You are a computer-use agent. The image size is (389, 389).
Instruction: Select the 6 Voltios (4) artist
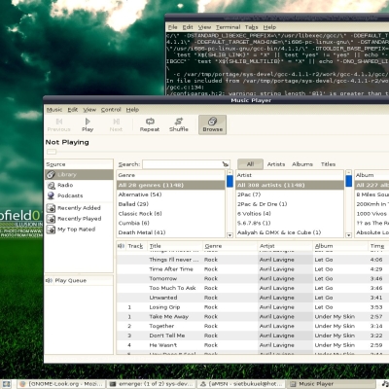[x=290, y=214]
